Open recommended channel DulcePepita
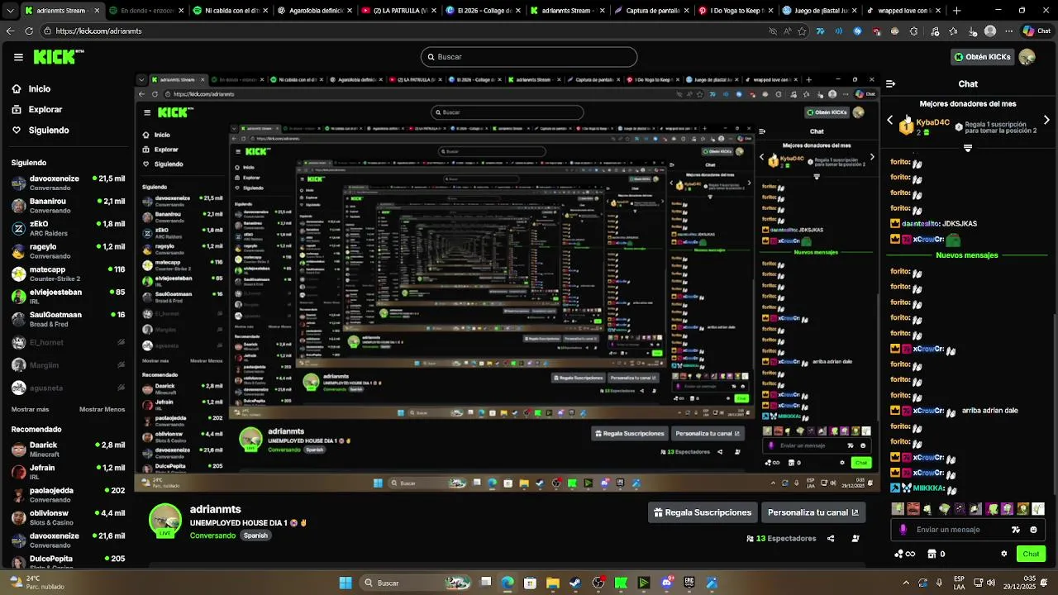Image resolution: width=1058 pixels, height=595 pixels. (x=68, y=561)
